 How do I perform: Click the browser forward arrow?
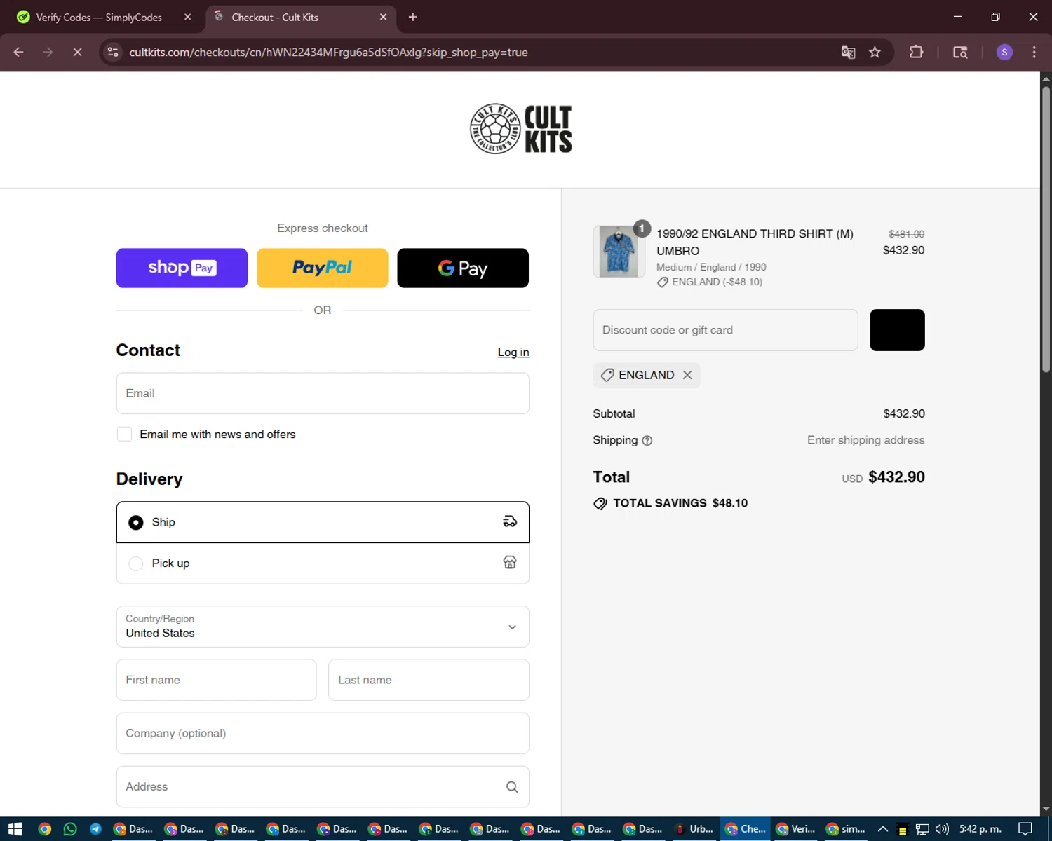(48, 52)
